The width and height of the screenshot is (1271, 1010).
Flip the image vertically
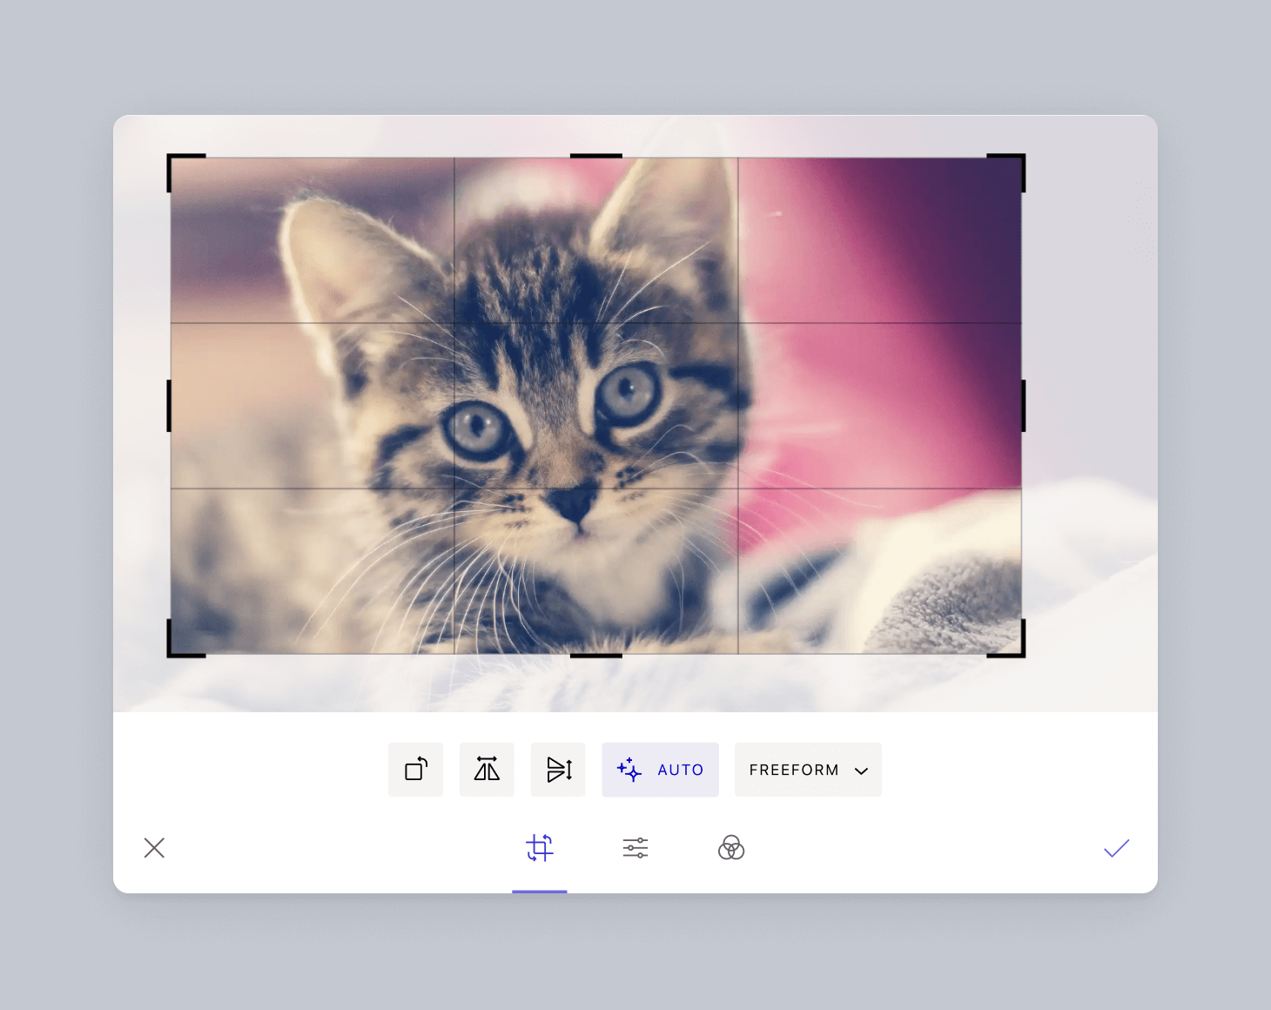coord(558,770)
